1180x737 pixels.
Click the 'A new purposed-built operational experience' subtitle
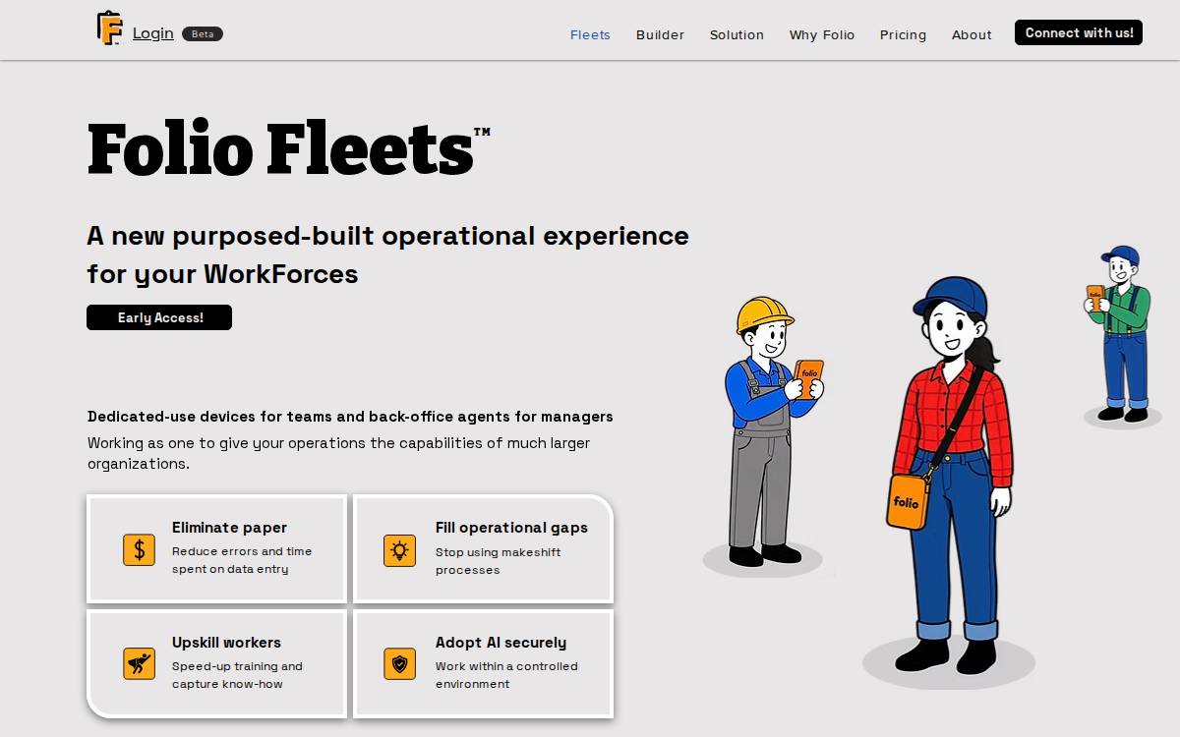(387, 255)
